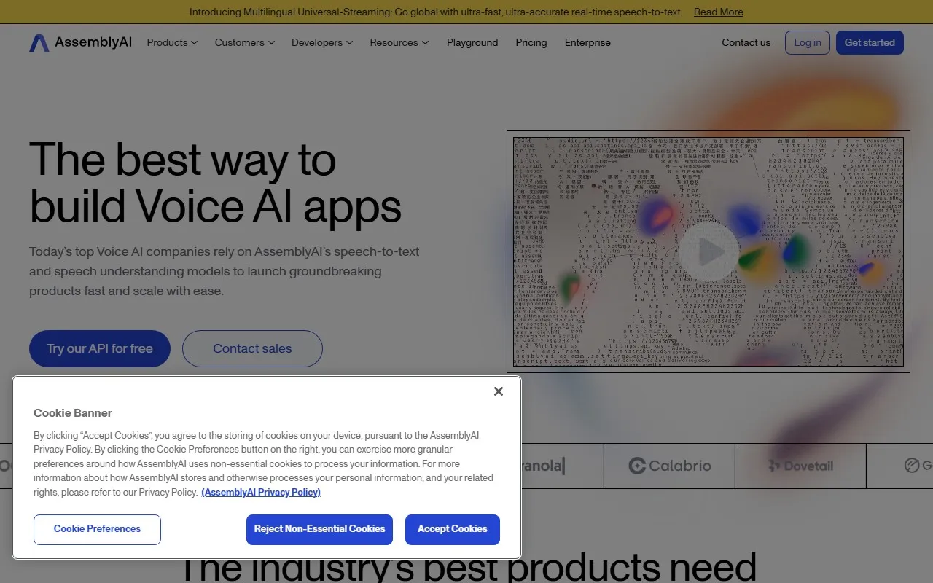This screenshot has width=933, height=583.
Task: Click the Calabrio logo
Action: (669, 466)
